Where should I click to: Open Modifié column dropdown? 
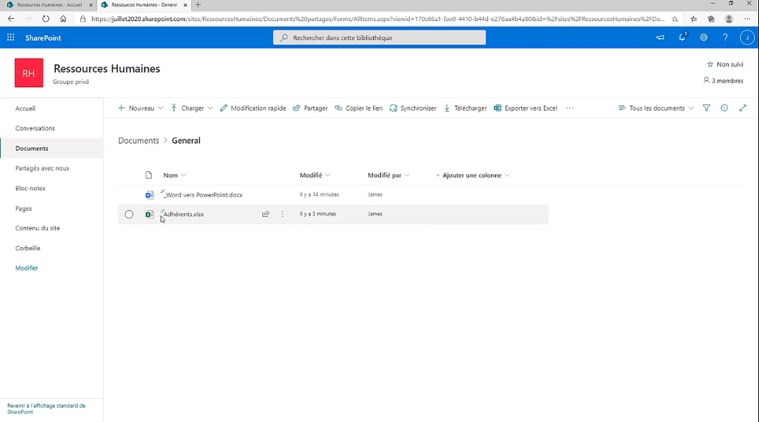315,175
